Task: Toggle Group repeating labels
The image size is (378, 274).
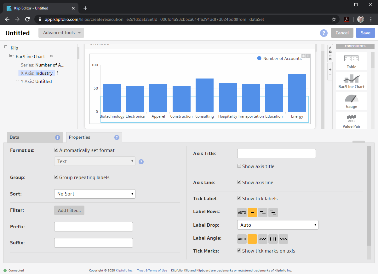Action: point(56,178)
